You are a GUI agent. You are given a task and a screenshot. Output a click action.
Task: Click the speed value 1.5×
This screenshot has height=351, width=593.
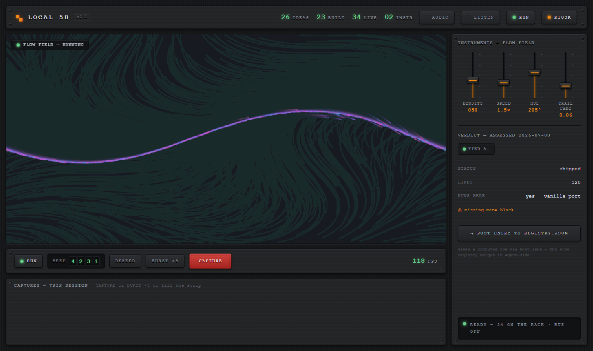coord(504,110)
